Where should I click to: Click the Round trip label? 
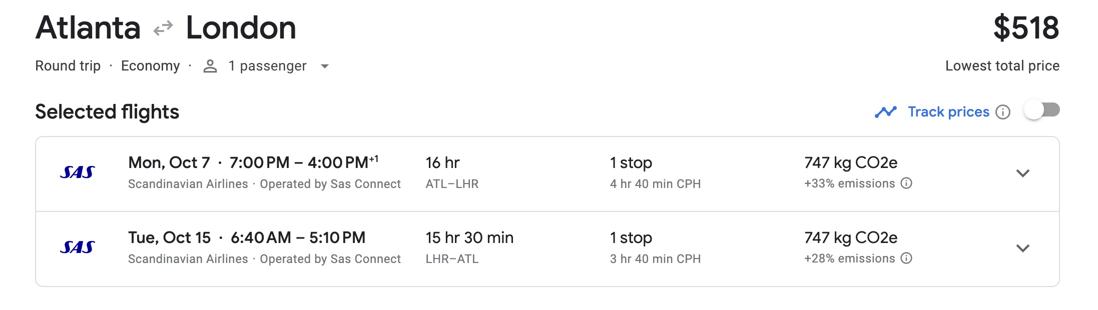[69, 65]
